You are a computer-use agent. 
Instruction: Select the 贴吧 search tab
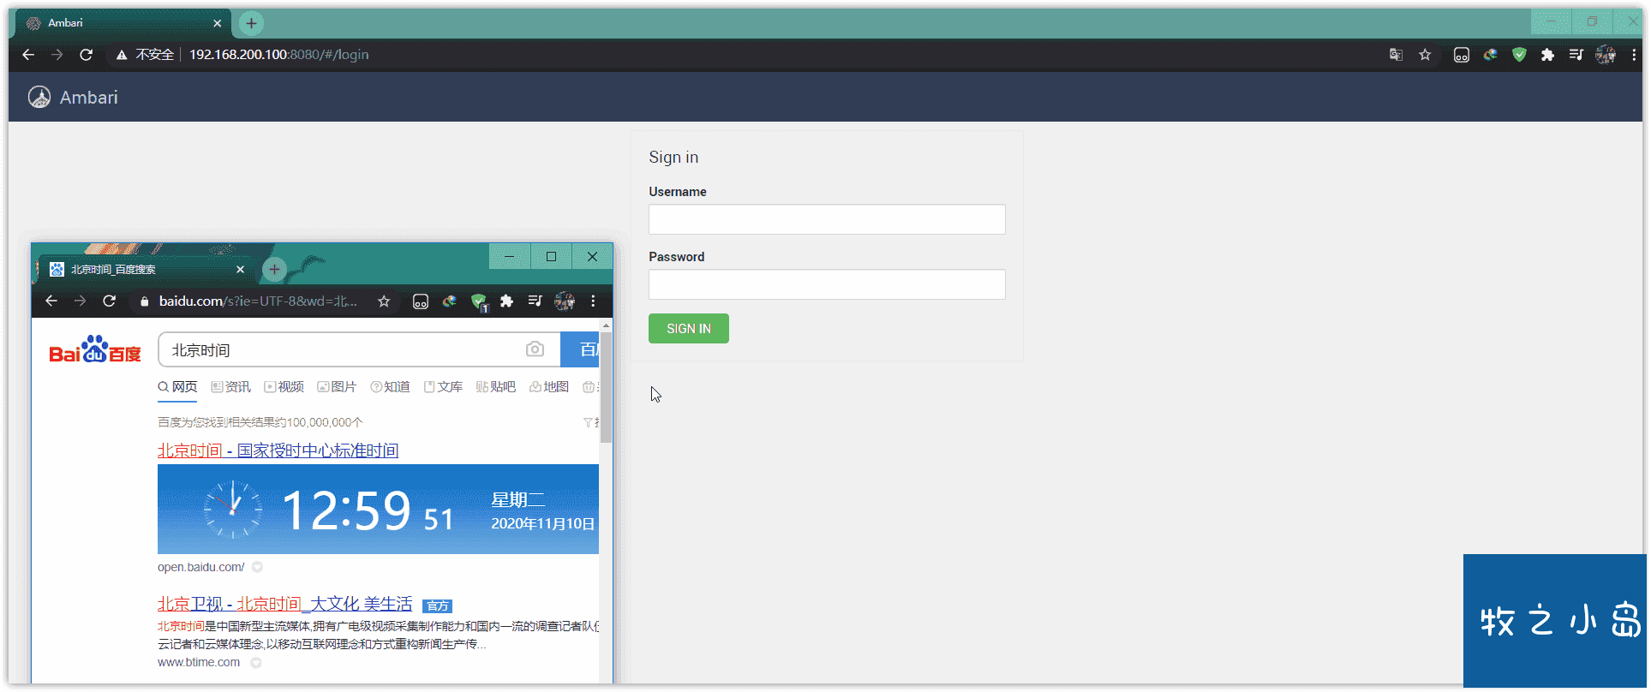click(496, 387)
